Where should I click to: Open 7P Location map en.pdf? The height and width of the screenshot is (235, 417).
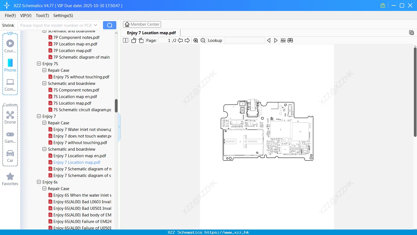[x=75, y=44]
